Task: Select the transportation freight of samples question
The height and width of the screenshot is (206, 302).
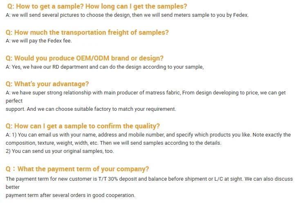Action: (x=87, y=32)
